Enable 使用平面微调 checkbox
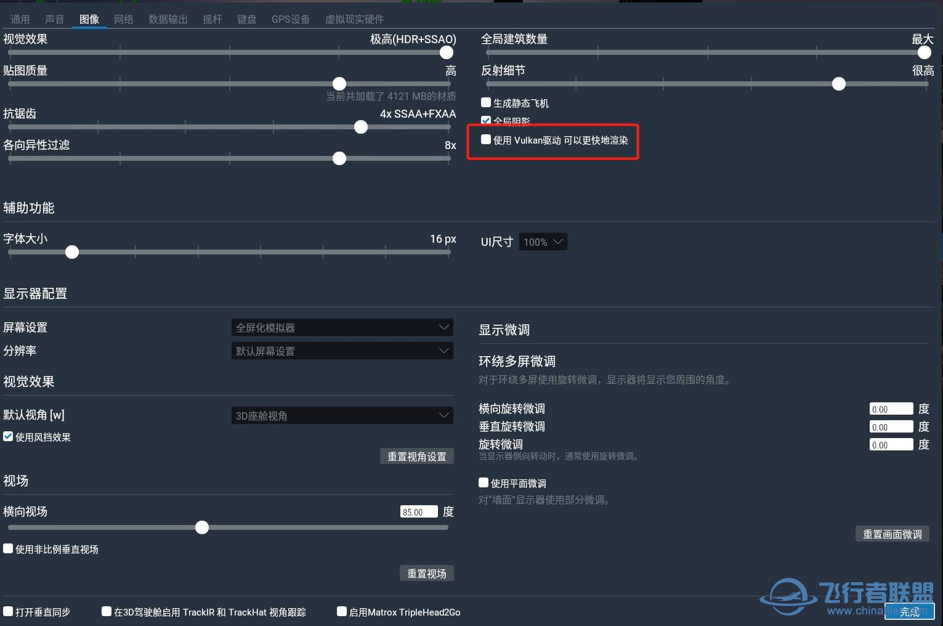Screen dimensions: 943x626 484,482
